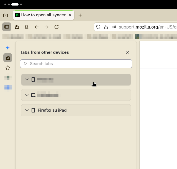
Task: Open the Firefox View button
Action: click(x=6, y=15)
